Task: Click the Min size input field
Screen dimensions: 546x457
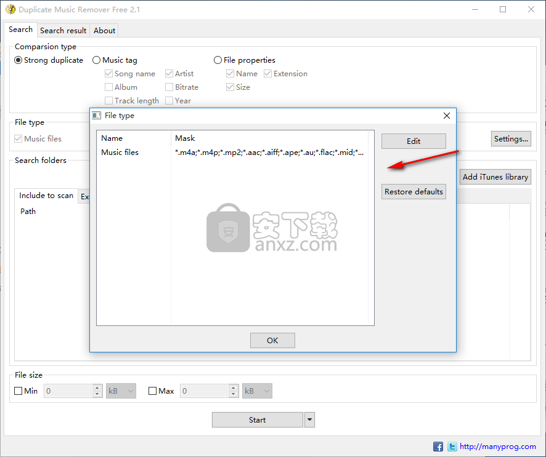Action: 68,391
